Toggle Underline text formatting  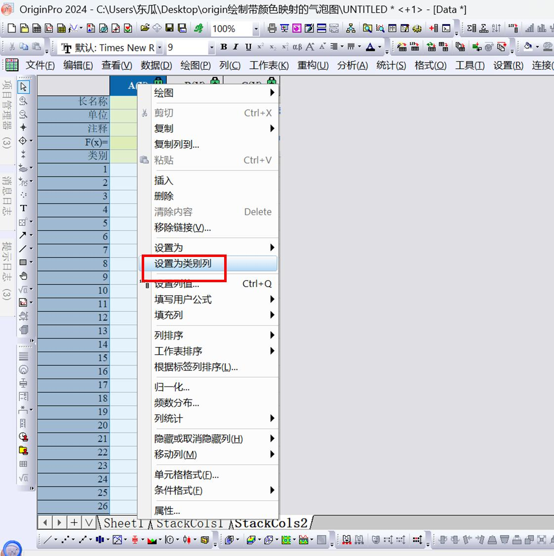click(248, 47)
